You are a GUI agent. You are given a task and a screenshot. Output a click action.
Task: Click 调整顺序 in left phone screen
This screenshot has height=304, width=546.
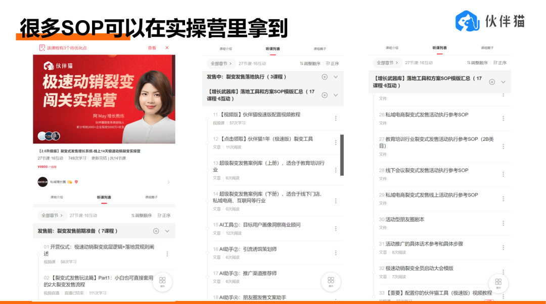pyautogui.click(x=142, y=216)
